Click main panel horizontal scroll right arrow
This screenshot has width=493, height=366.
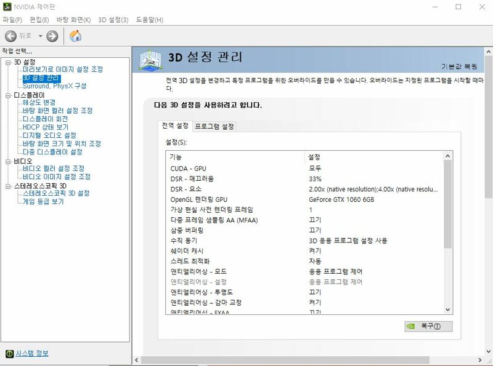(480, 360)
